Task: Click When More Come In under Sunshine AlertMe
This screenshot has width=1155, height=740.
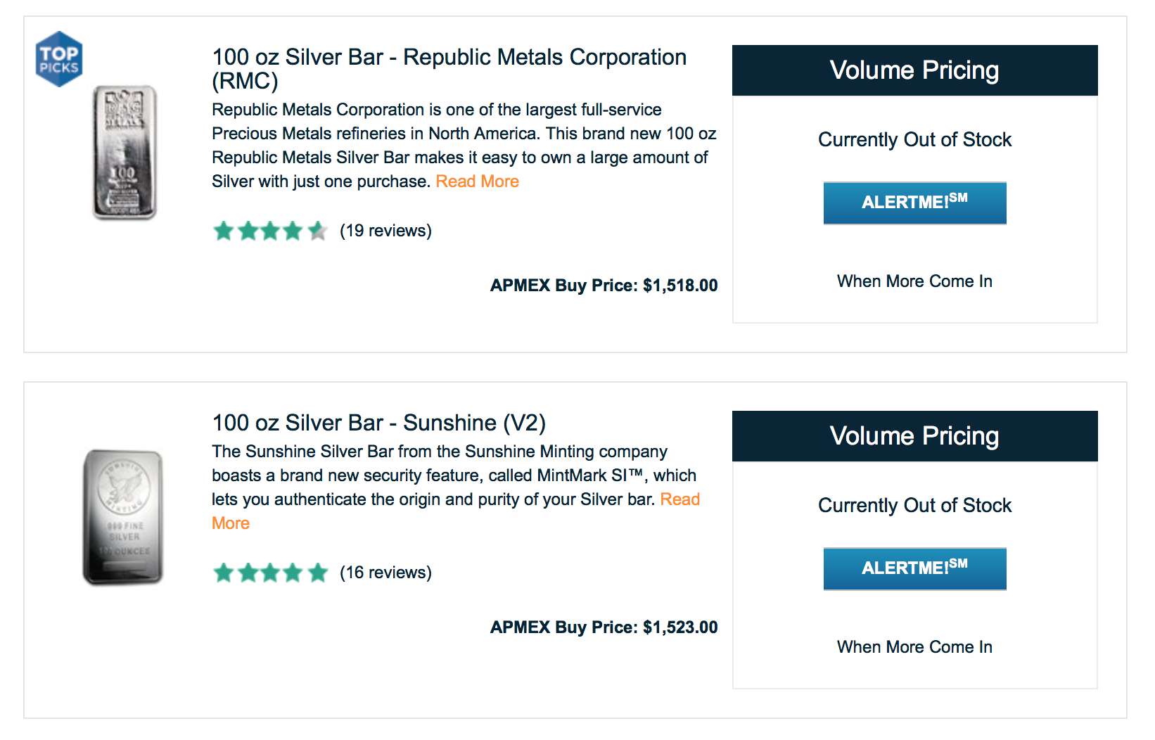Action: [x=914, y=647]
